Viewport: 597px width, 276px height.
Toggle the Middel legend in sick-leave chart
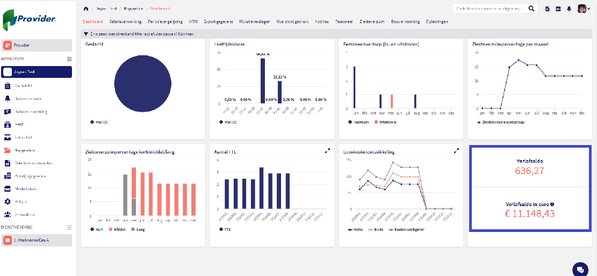coord(119,229)
